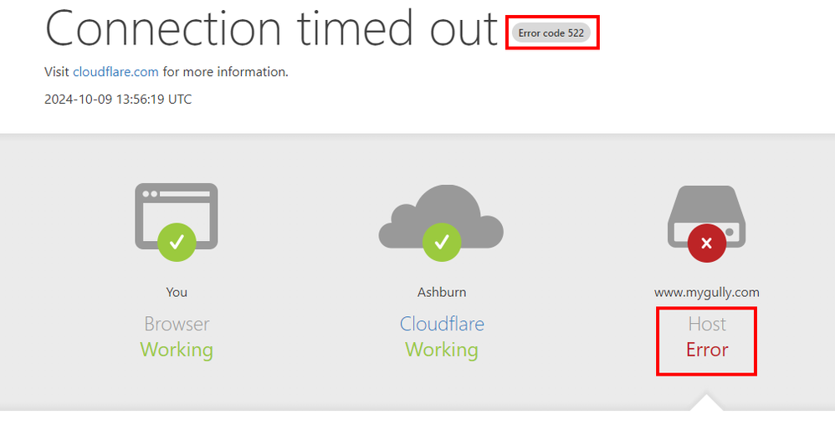835x435 pixels.
Task: Open the cloudflare.com link
Action: point(115,72)
